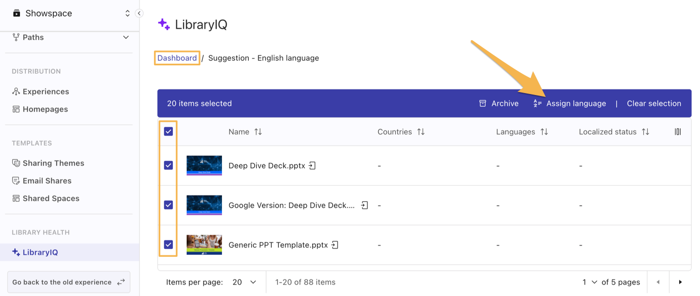Toggle the checkbox next to Google Version: Deep Dive Deck

click(168, 205)
